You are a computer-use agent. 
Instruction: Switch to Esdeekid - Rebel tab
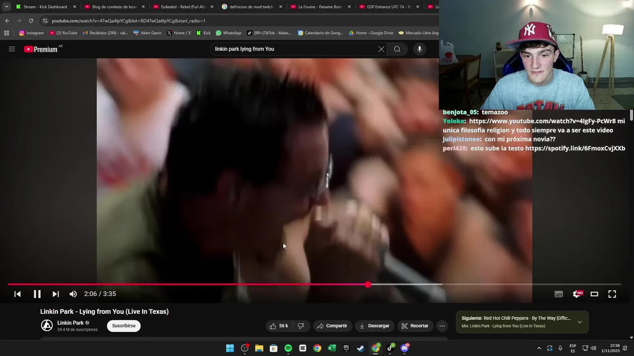click(x=182, y=7)
